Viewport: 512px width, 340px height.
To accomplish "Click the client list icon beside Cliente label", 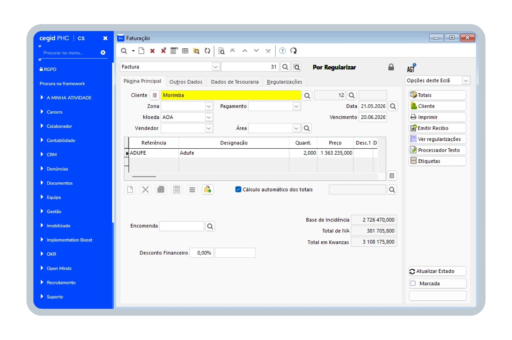I will 155,95.
